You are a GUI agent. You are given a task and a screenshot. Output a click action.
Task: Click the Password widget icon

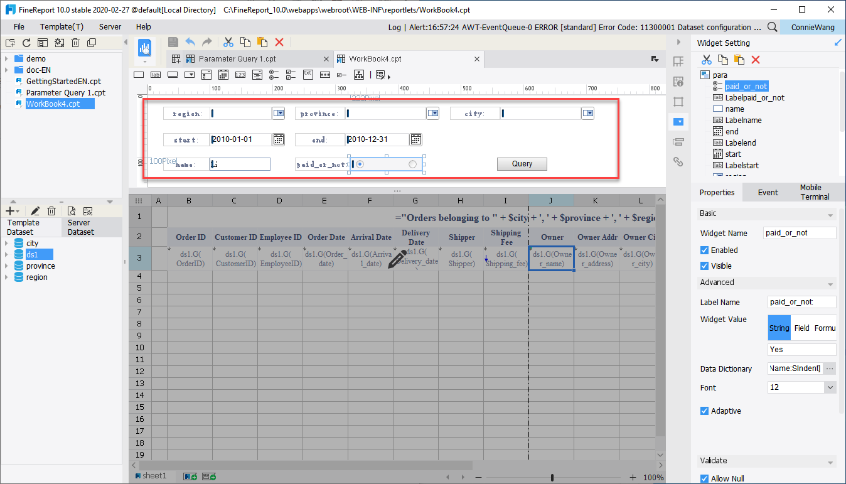pos(324,74)
